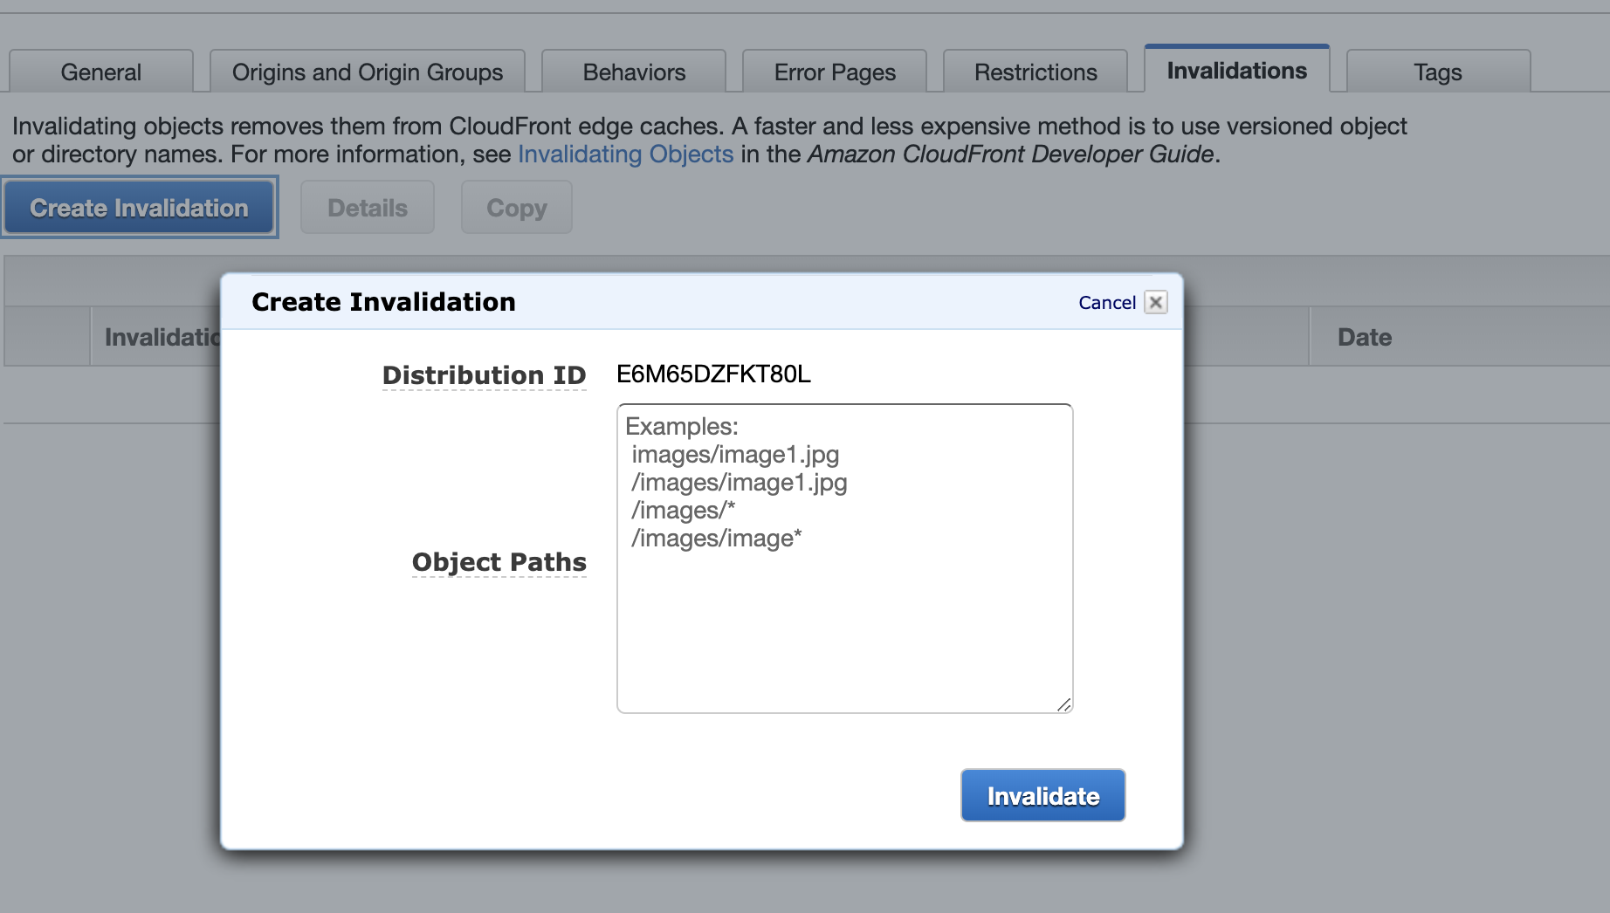Viewport: 1610px width, 913px height.
Task: Select the Error Pages tab
Action: [835, 72]
